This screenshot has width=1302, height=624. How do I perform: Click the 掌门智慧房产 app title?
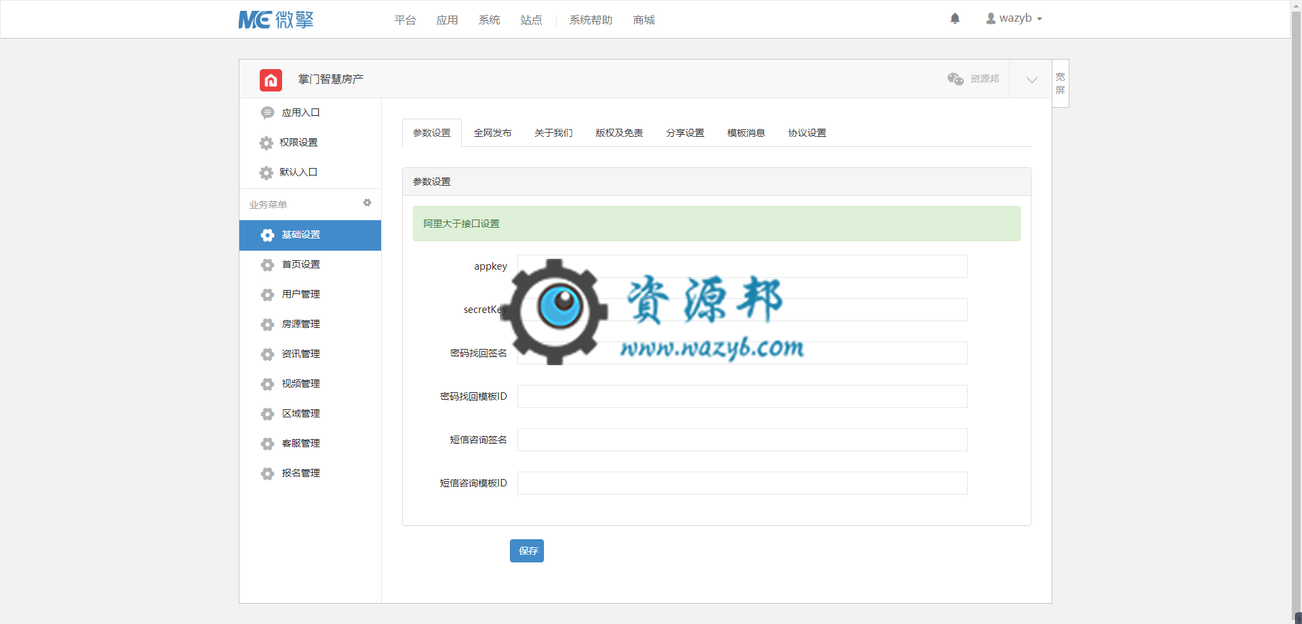tap(331, 79)
